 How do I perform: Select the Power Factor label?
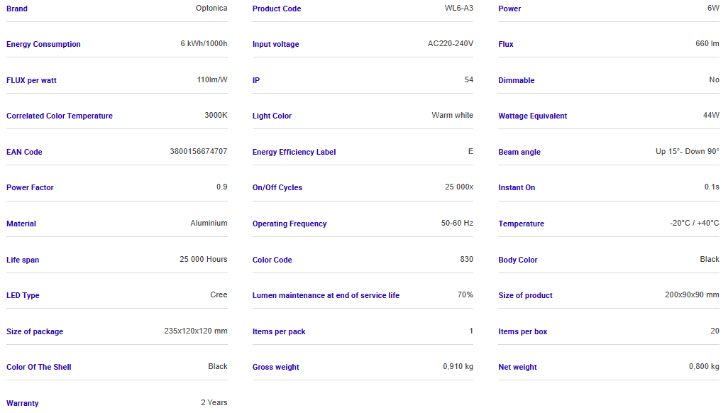(30, 187)
